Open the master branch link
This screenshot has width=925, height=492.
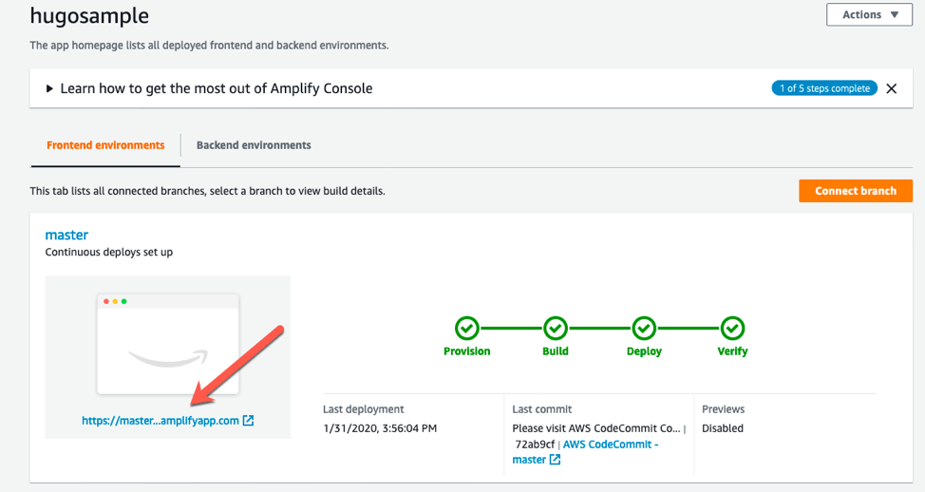66,235
